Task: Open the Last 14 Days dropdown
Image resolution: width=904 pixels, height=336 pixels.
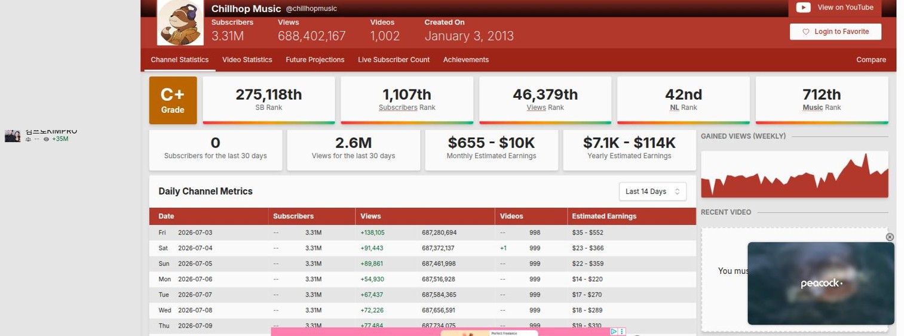Action: 652,192
